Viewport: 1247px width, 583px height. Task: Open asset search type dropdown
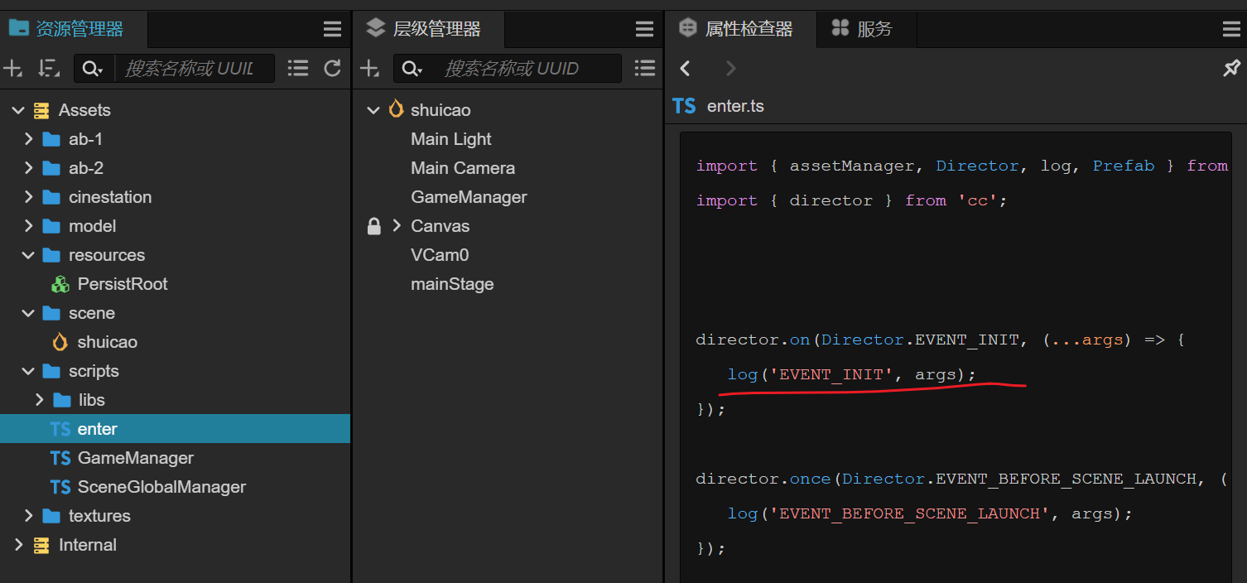[x=93, y=69]
